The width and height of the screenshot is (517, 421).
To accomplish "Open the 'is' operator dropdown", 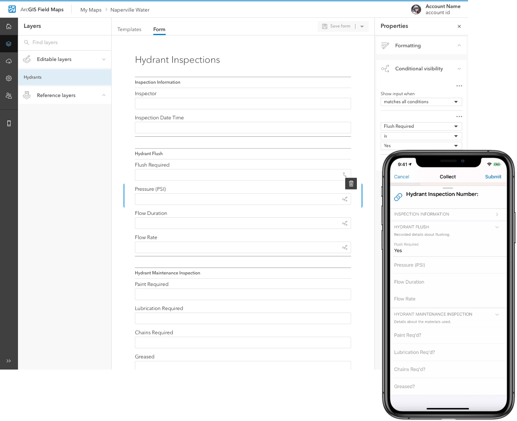I will point(421,136).
